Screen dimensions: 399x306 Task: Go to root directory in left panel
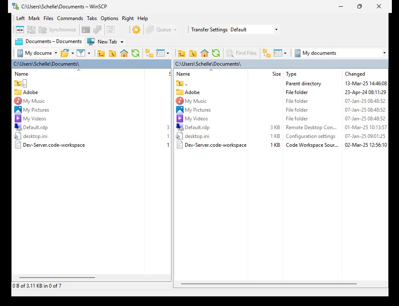[112, 53]
